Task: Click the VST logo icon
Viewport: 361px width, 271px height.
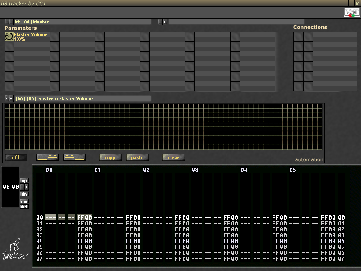Action: pos(352,13)
